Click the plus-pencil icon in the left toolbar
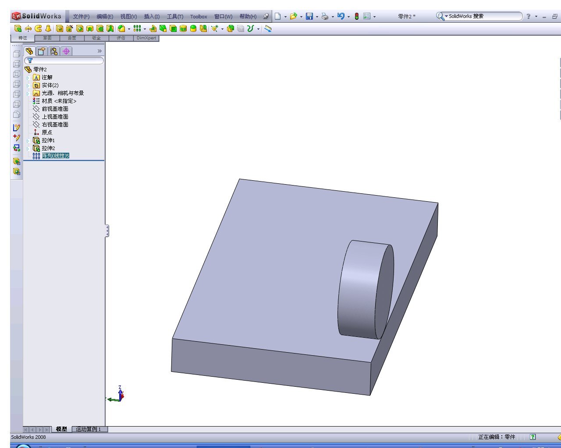 click(x=17, y=137)
